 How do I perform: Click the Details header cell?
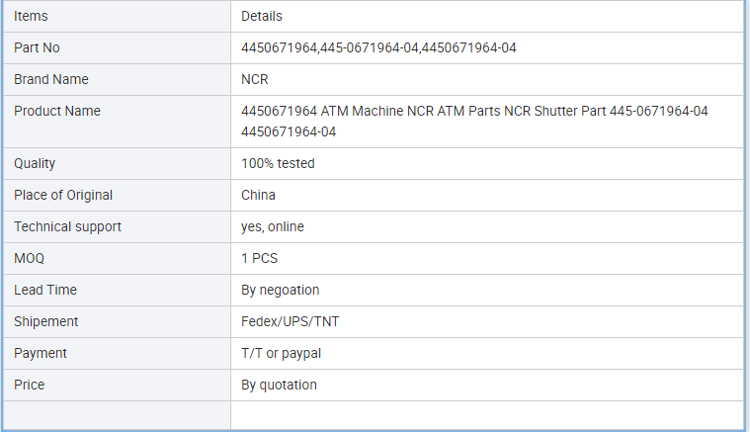coord(487,16)
